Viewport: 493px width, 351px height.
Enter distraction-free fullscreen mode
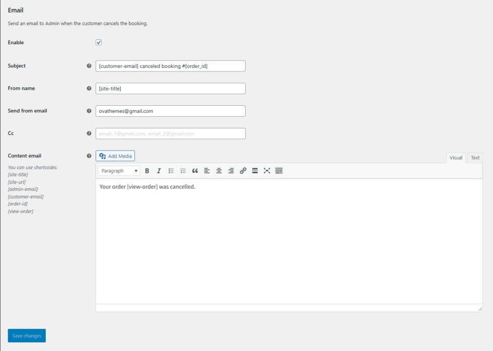click(267, 171)
